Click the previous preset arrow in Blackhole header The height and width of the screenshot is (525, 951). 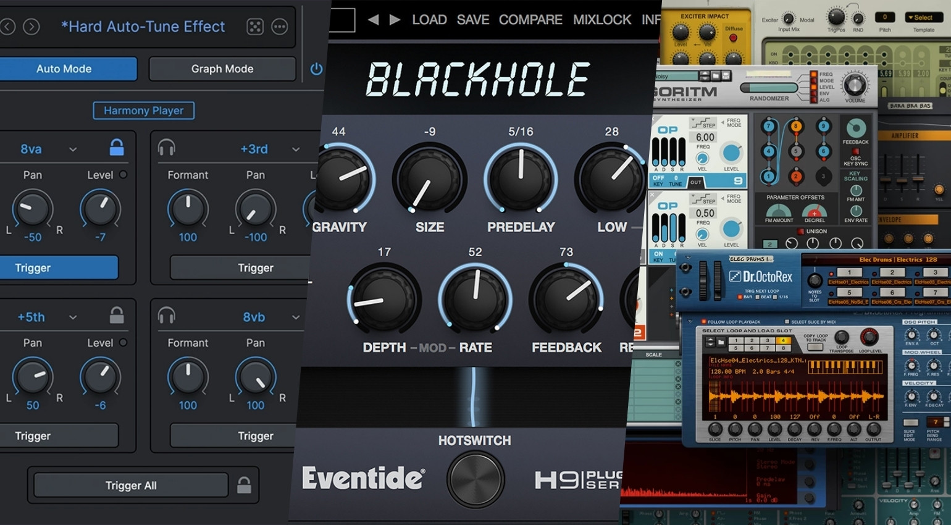374,19
